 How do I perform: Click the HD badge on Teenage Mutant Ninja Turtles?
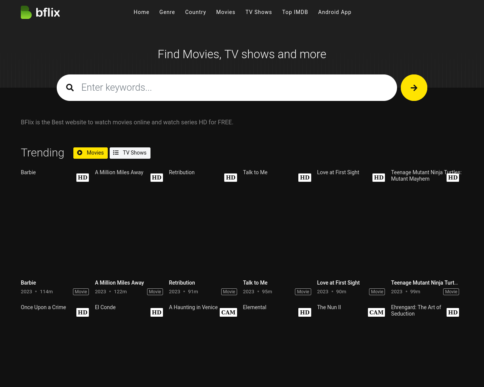click(453, 178)
